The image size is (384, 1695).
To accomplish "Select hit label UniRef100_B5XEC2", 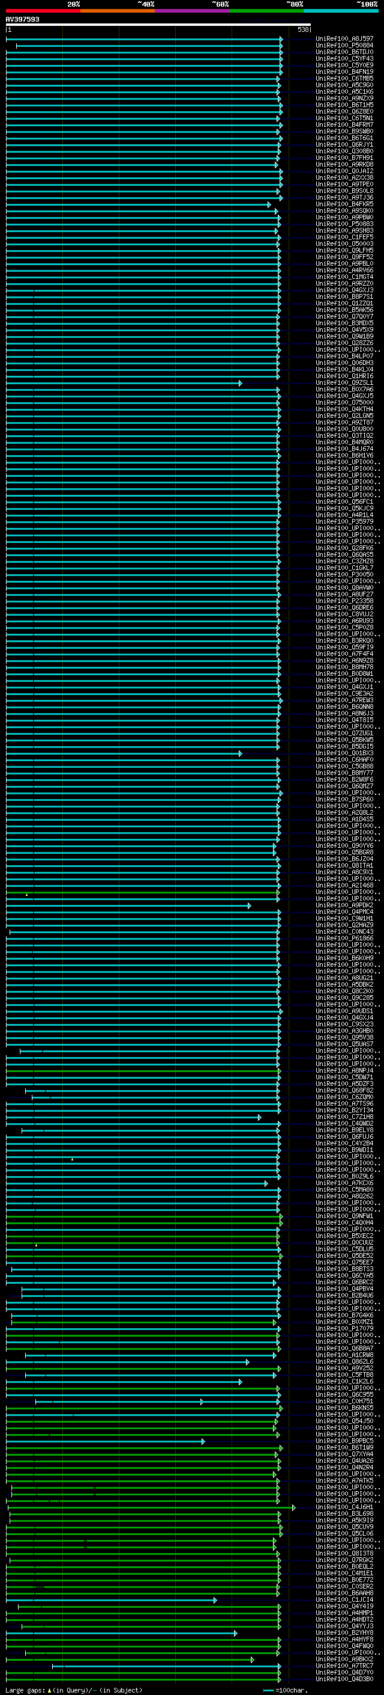I will (344, 1236).
